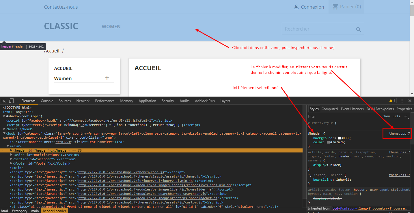Toggle the .cls class editor
The image size is (414, 213).
tap(397, 116)
